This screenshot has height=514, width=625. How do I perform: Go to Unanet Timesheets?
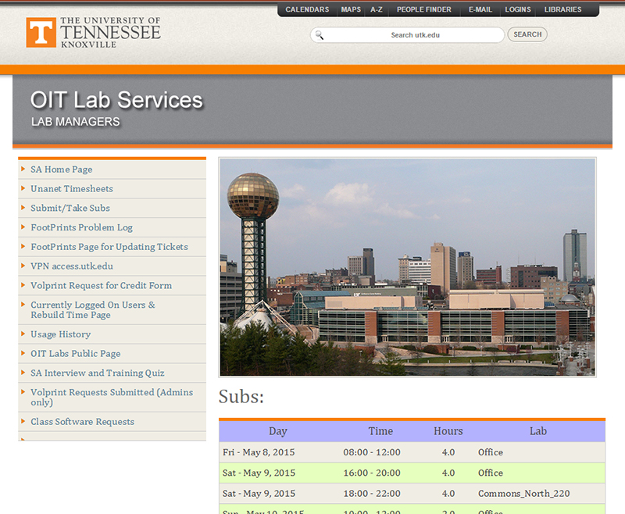(72, 189)
